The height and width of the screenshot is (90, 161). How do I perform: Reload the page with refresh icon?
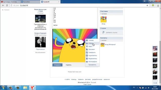(x=12, y=5)
